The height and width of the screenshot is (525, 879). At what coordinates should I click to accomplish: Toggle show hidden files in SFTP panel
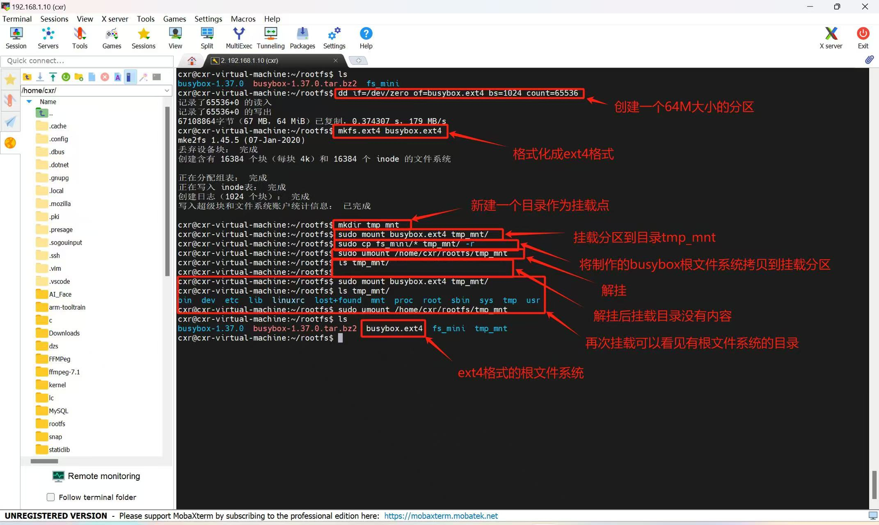coord(130,77)
